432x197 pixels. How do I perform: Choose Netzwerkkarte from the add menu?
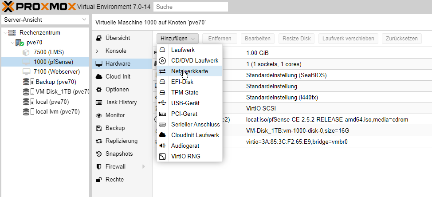(189, 71)
